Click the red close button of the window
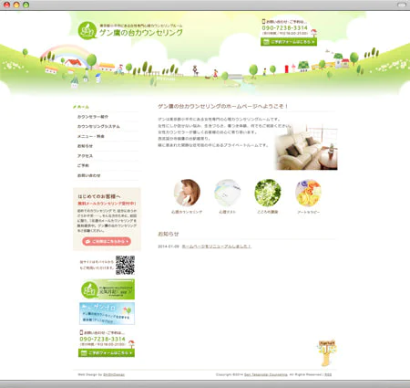This screenshot has width=410, height=388. tap(6, 5)
